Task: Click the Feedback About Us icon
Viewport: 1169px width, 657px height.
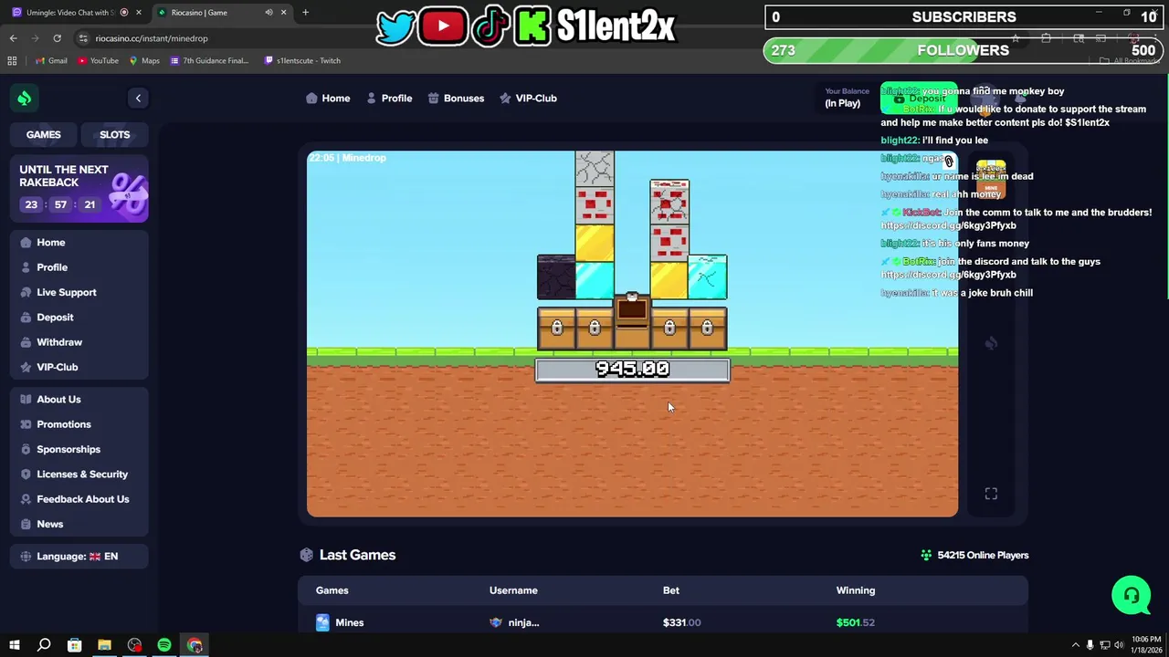Action: click(26, 499)
